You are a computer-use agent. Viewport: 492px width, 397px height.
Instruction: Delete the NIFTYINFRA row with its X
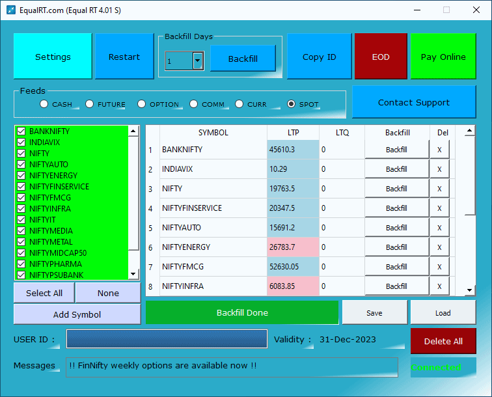[439, 286]
